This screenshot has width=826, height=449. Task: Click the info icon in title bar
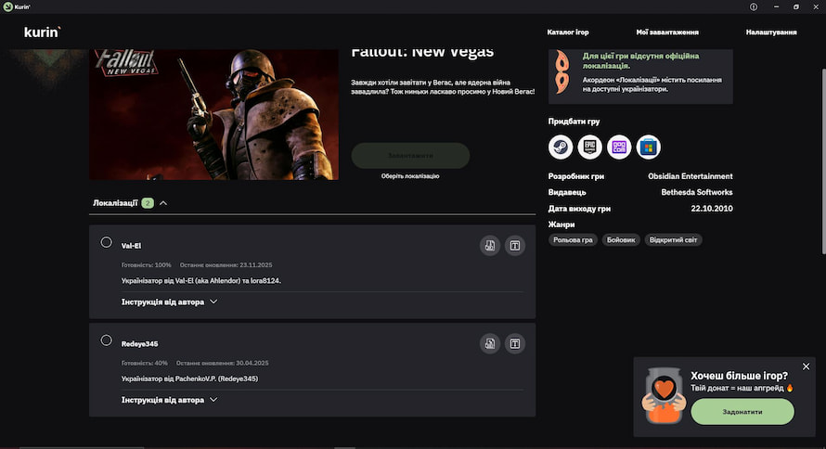(x=754, y=6)
